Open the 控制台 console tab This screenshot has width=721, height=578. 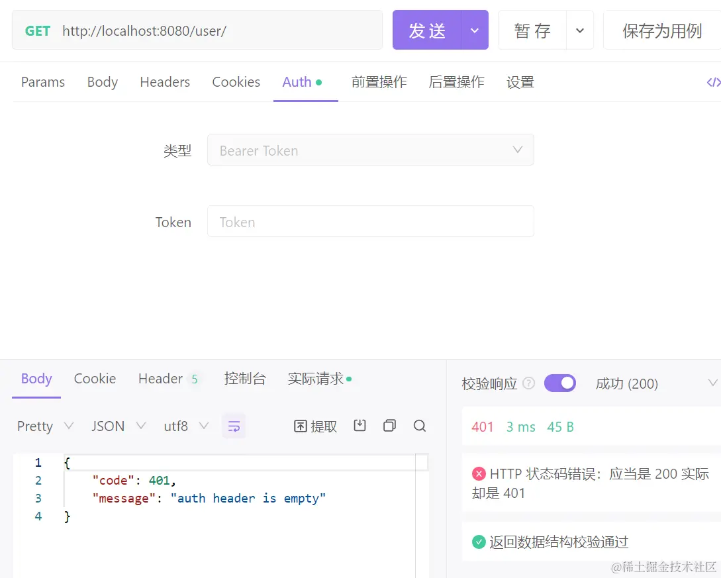(244, 379)
